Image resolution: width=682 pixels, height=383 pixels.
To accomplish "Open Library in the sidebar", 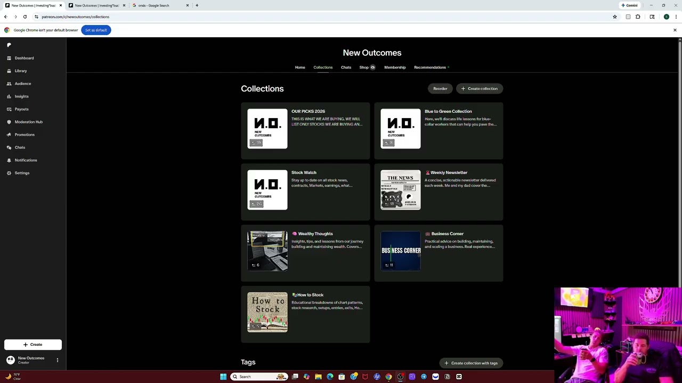I will [21, 71].
